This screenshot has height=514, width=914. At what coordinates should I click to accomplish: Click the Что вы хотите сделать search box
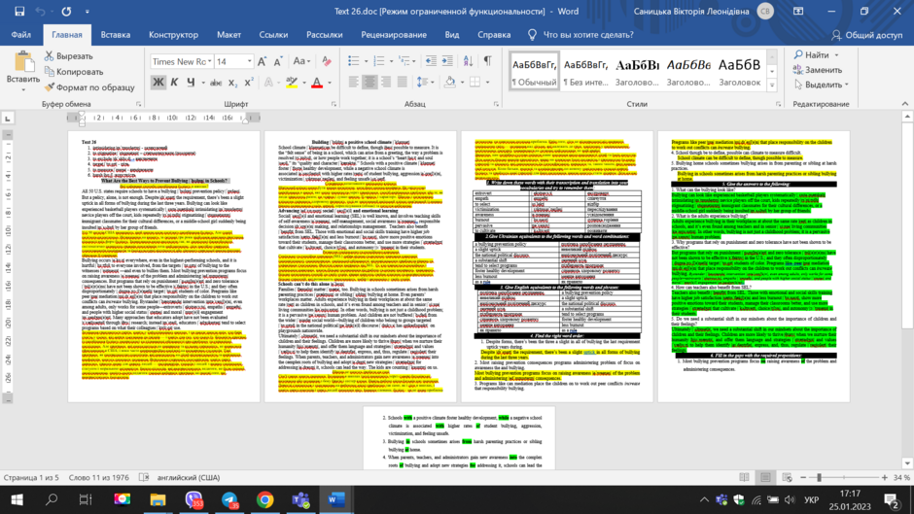[x=580, y=35]
